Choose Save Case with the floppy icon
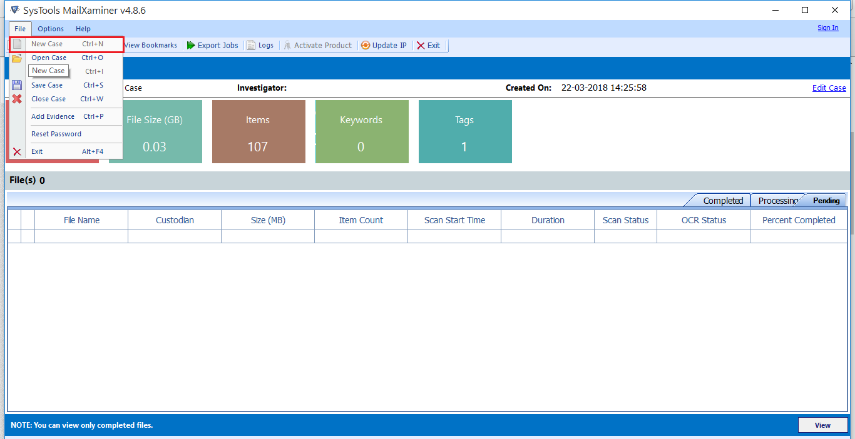This screenshot has width=855, height=439. pyautogui.click(x=66, y=85)
